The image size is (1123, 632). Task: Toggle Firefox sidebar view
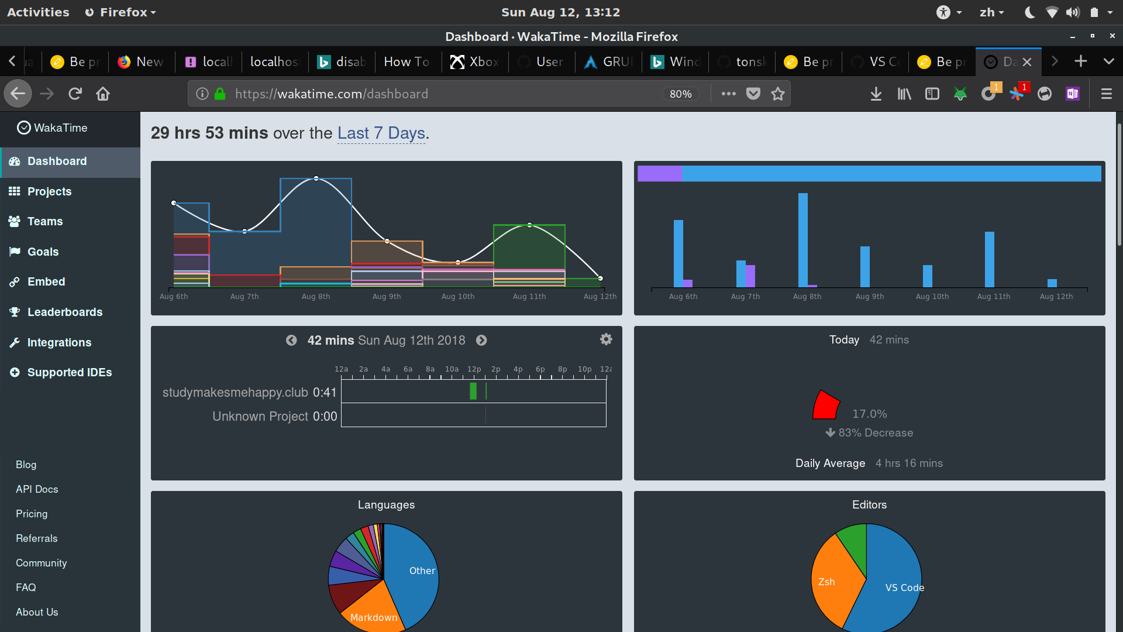pyautogui.click(x=932, y=94)
